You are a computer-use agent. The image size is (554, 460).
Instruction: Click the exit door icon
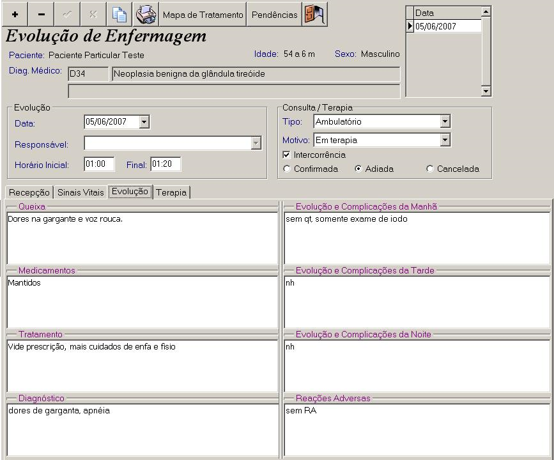coord(314,14)
